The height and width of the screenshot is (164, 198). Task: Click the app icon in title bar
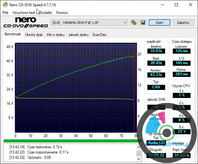pyautogui.click(x=5, y=5)
